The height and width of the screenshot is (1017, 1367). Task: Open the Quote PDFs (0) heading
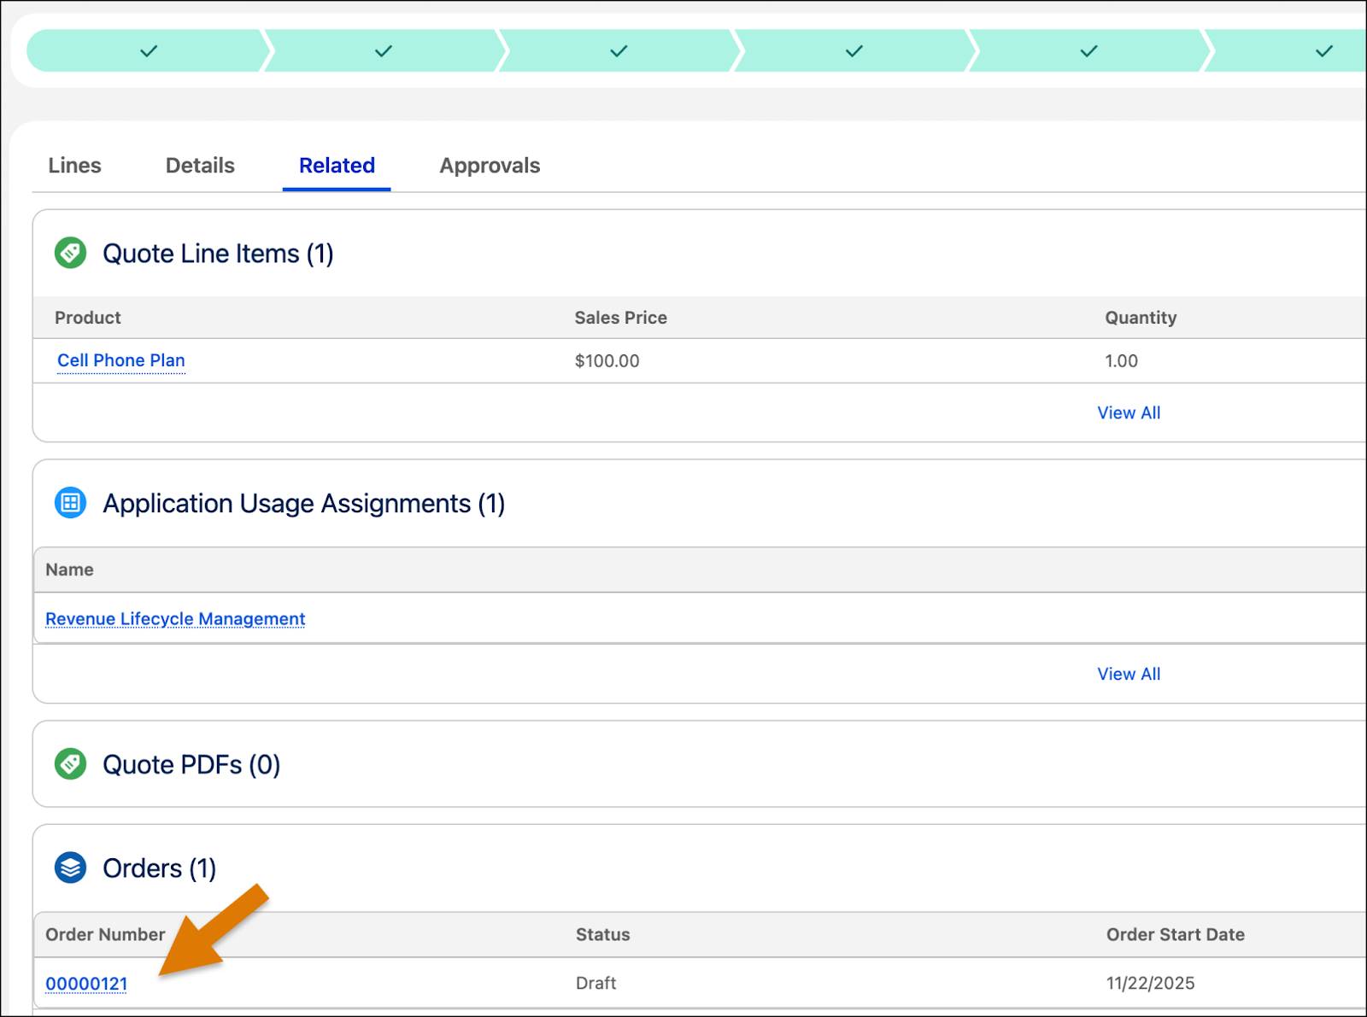pyautogui.click(x=191, y=764)
